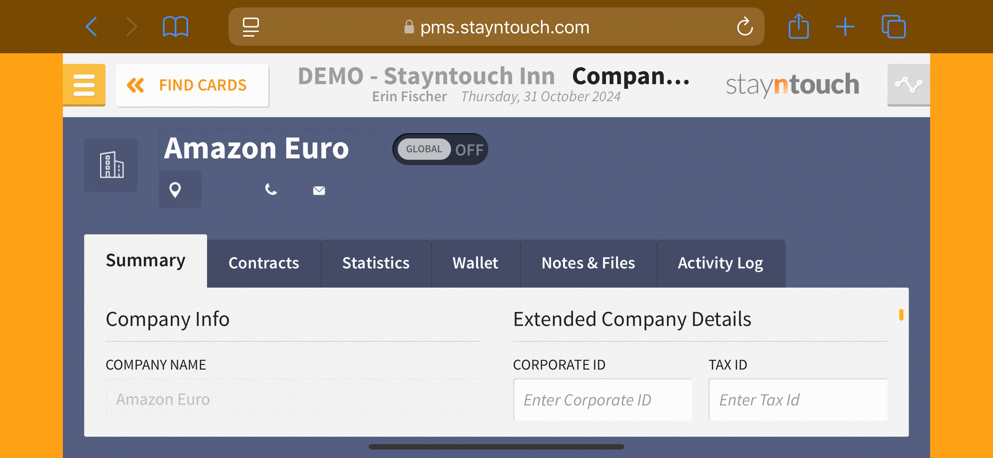Click the company building avatar icon

pos(111,165)
